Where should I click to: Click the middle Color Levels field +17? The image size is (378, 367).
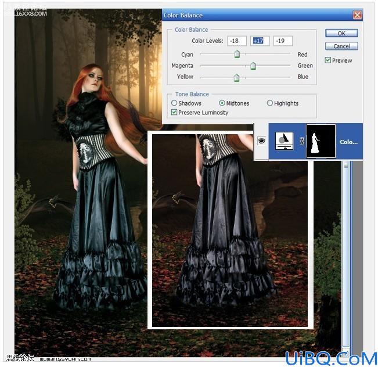[x=260, y=41]
